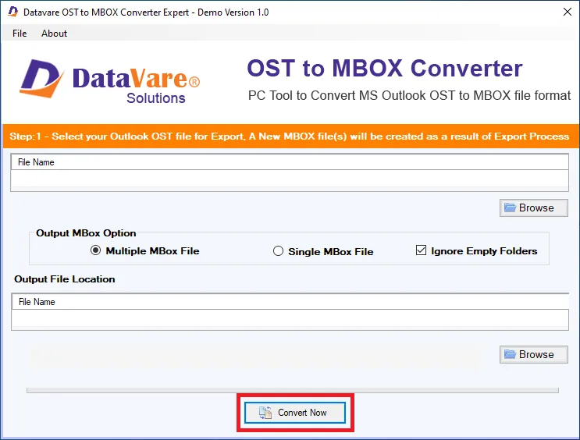Click the Output MBox Option group label
The width and height of the screenshot is (580, 440).
click(86, 233)
